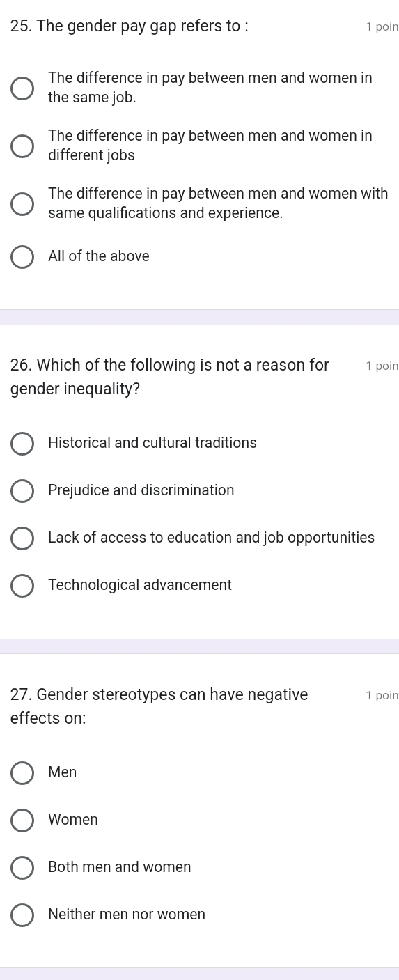399x980 pixels.
Task: Click the 'Technological advancement' answer label
Action: (x=140, y=585)
